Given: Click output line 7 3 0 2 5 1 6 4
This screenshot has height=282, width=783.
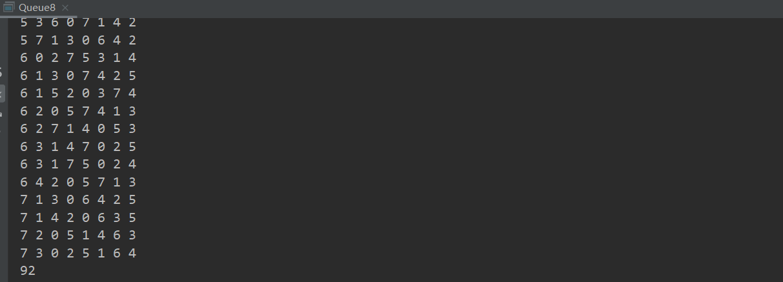Looking at the screenshot, I should tap(78, 253).
